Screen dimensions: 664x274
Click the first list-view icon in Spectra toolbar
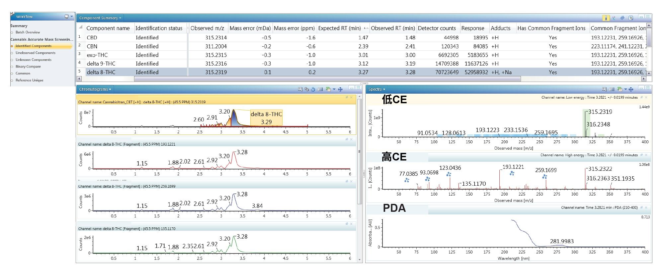point(604,89)
